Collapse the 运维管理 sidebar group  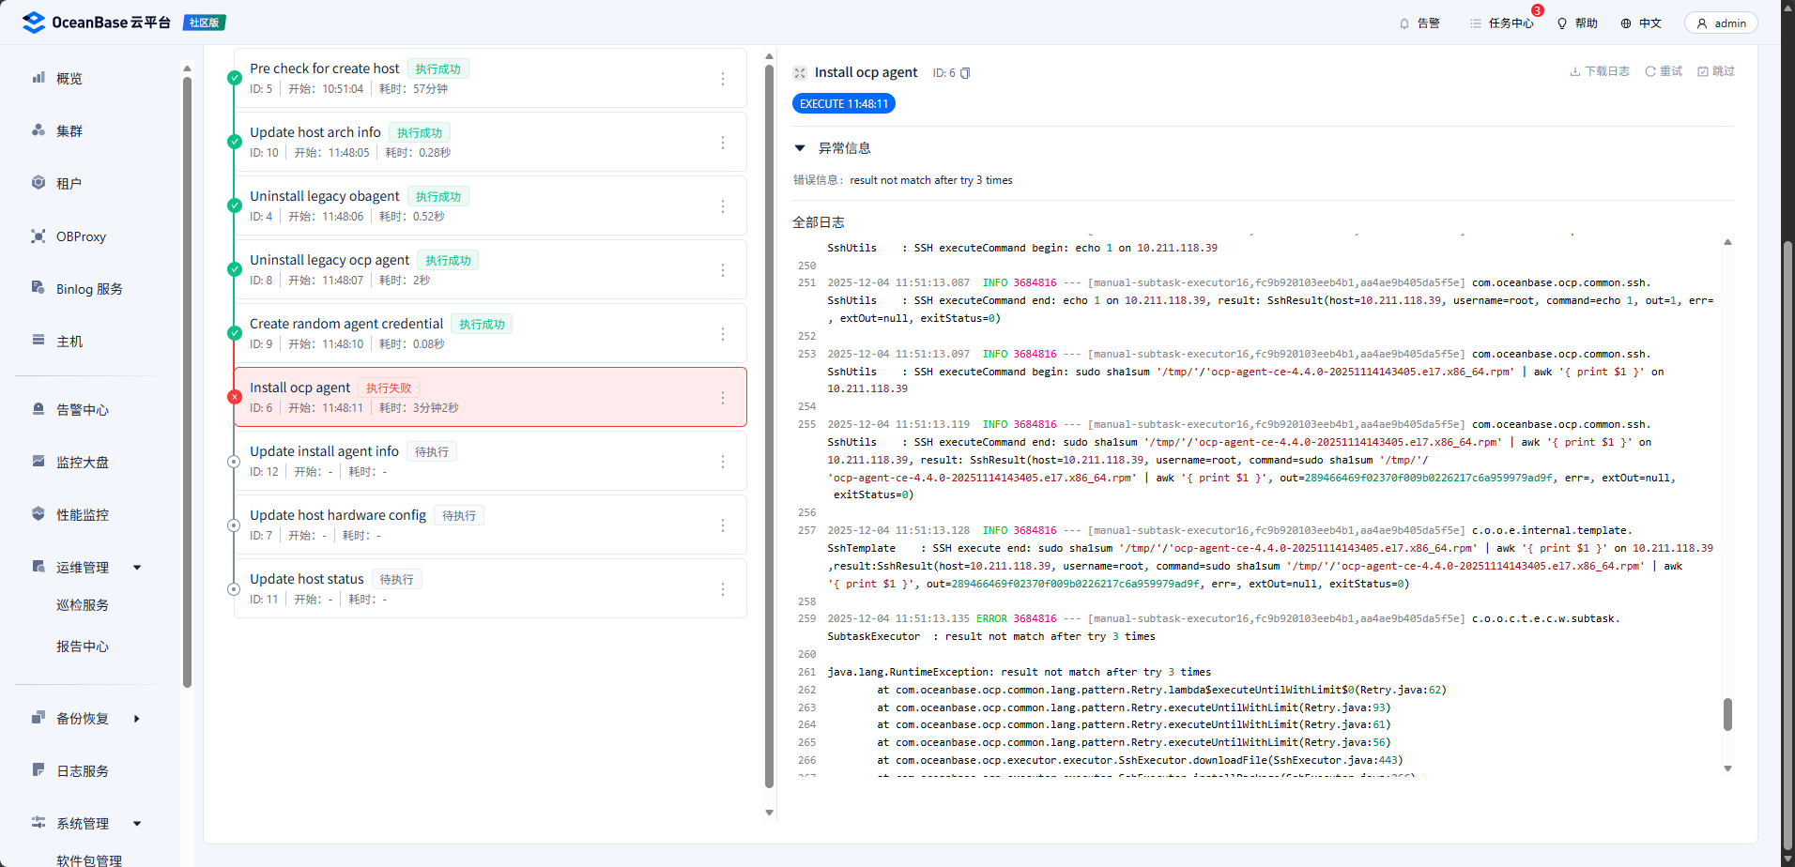coord(137,568)
